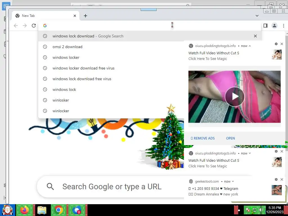Dismiss the second oiucu notification
288x216 pixels.
tap(282, 151)
